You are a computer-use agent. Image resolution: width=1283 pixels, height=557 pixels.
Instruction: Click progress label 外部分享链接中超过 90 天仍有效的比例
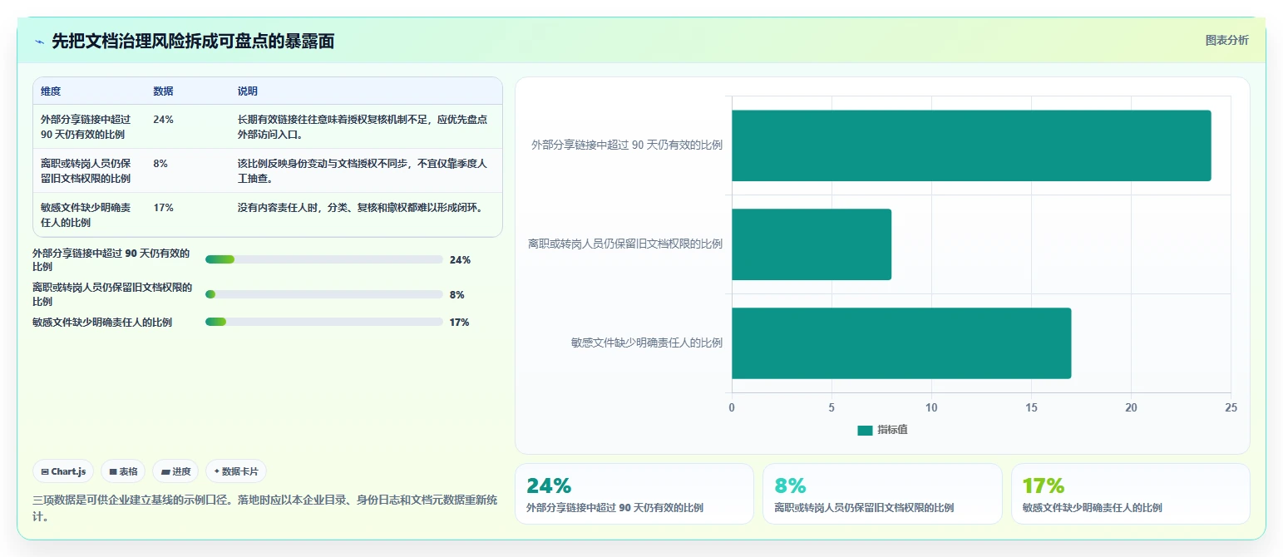pyautogui.click(x=112, y=259)
